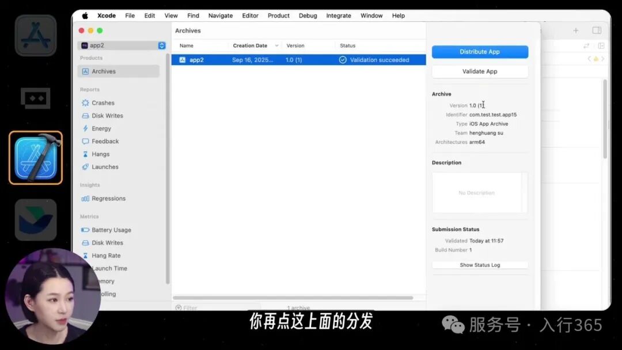Viewport: 622px width, 350px height.
Task: Click the Xcode icon in the dock
Action: point(36,157)
